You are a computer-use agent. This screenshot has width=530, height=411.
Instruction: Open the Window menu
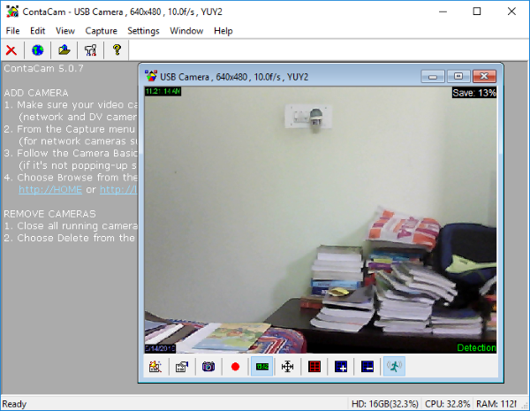tap(186, 31)
